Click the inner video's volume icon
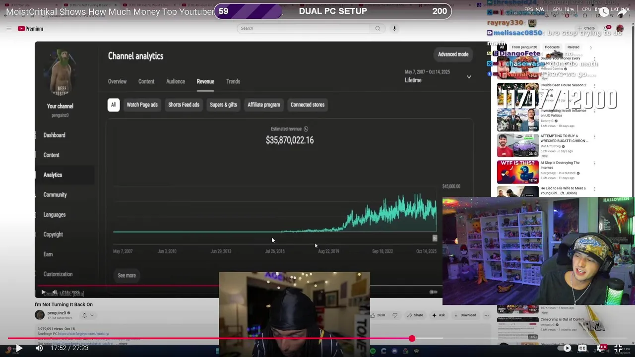The image size is (635, 357). tap(55, 292)
